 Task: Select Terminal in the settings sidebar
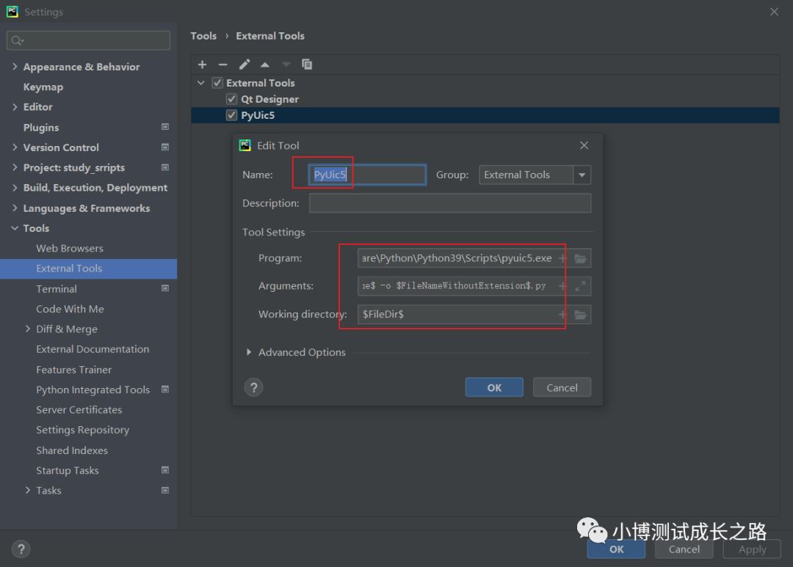coord(57,288)
